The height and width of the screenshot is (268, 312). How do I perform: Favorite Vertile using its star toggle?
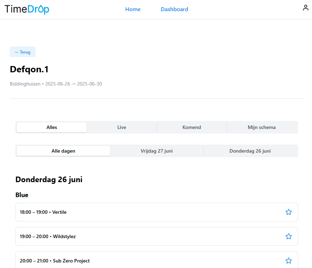(288, 212)
